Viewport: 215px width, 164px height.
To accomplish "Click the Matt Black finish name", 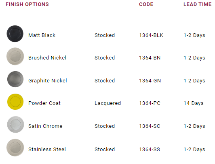I will [42, 35].
